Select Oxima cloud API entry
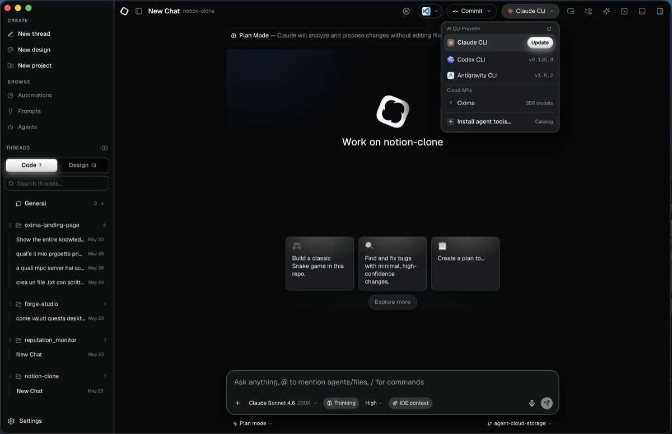The image size is (672, 434). (x=500, y=103)
